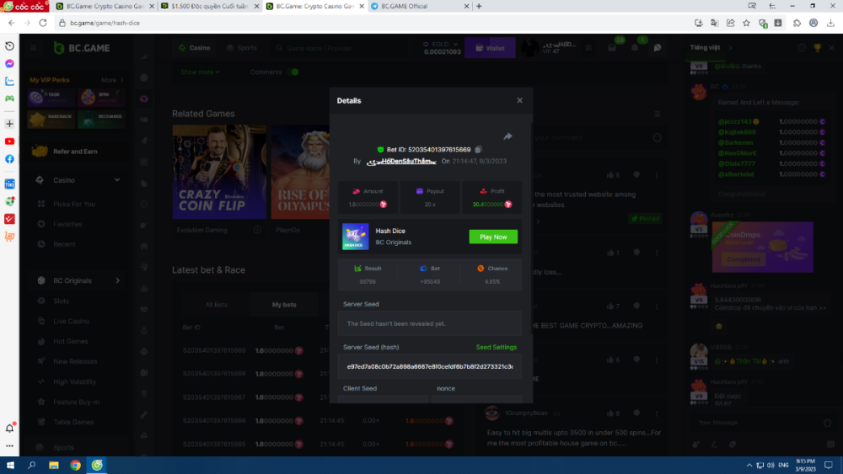This screenshot has width=843, height=474.
Task: Click the trophy icon in chat header
Action: point(817,48)
